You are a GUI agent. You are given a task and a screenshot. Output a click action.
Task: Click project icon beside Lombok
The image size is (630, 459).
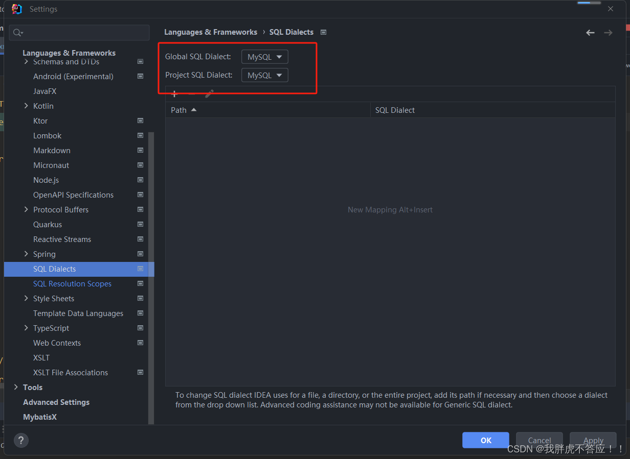click(x=140, y=135)
